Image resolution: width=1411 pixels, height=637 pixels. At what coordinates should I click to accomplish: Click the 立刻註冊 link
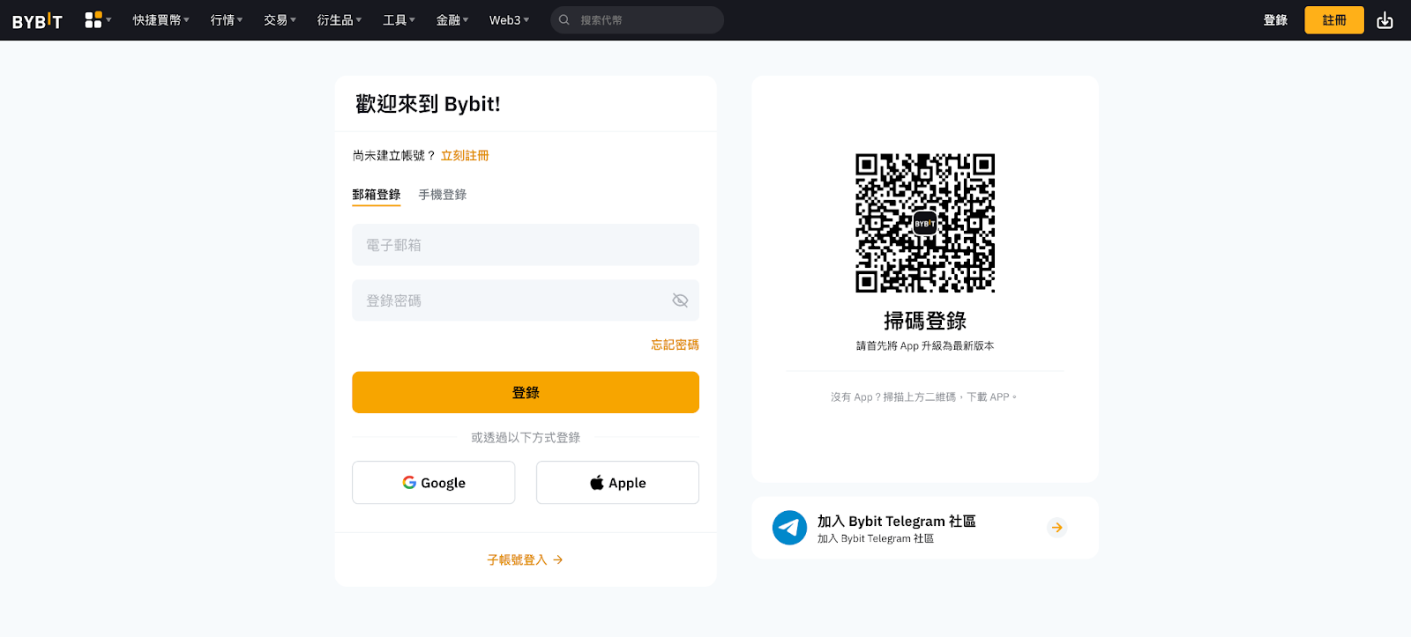[465, 155]
